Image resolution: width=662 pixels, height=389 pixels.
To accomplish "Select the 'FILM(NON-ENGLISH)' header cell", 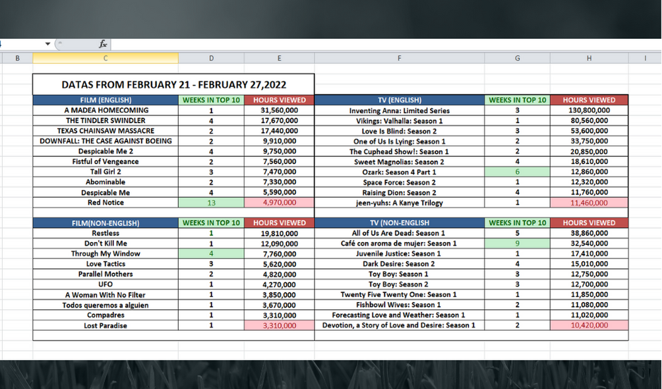I will (x=105, y=223).
